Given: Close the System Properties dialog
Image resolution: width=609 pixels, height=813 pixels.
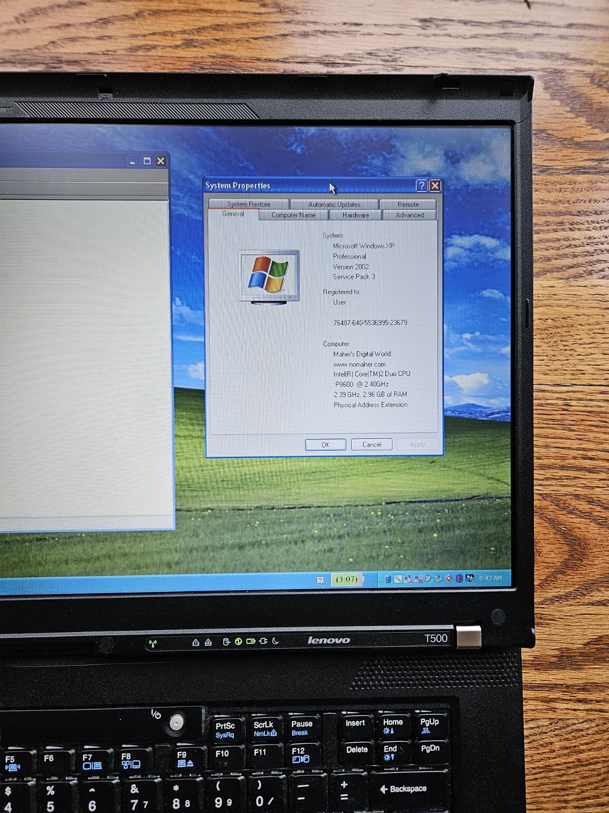Looking at the screenshot, I should point(435,185).
